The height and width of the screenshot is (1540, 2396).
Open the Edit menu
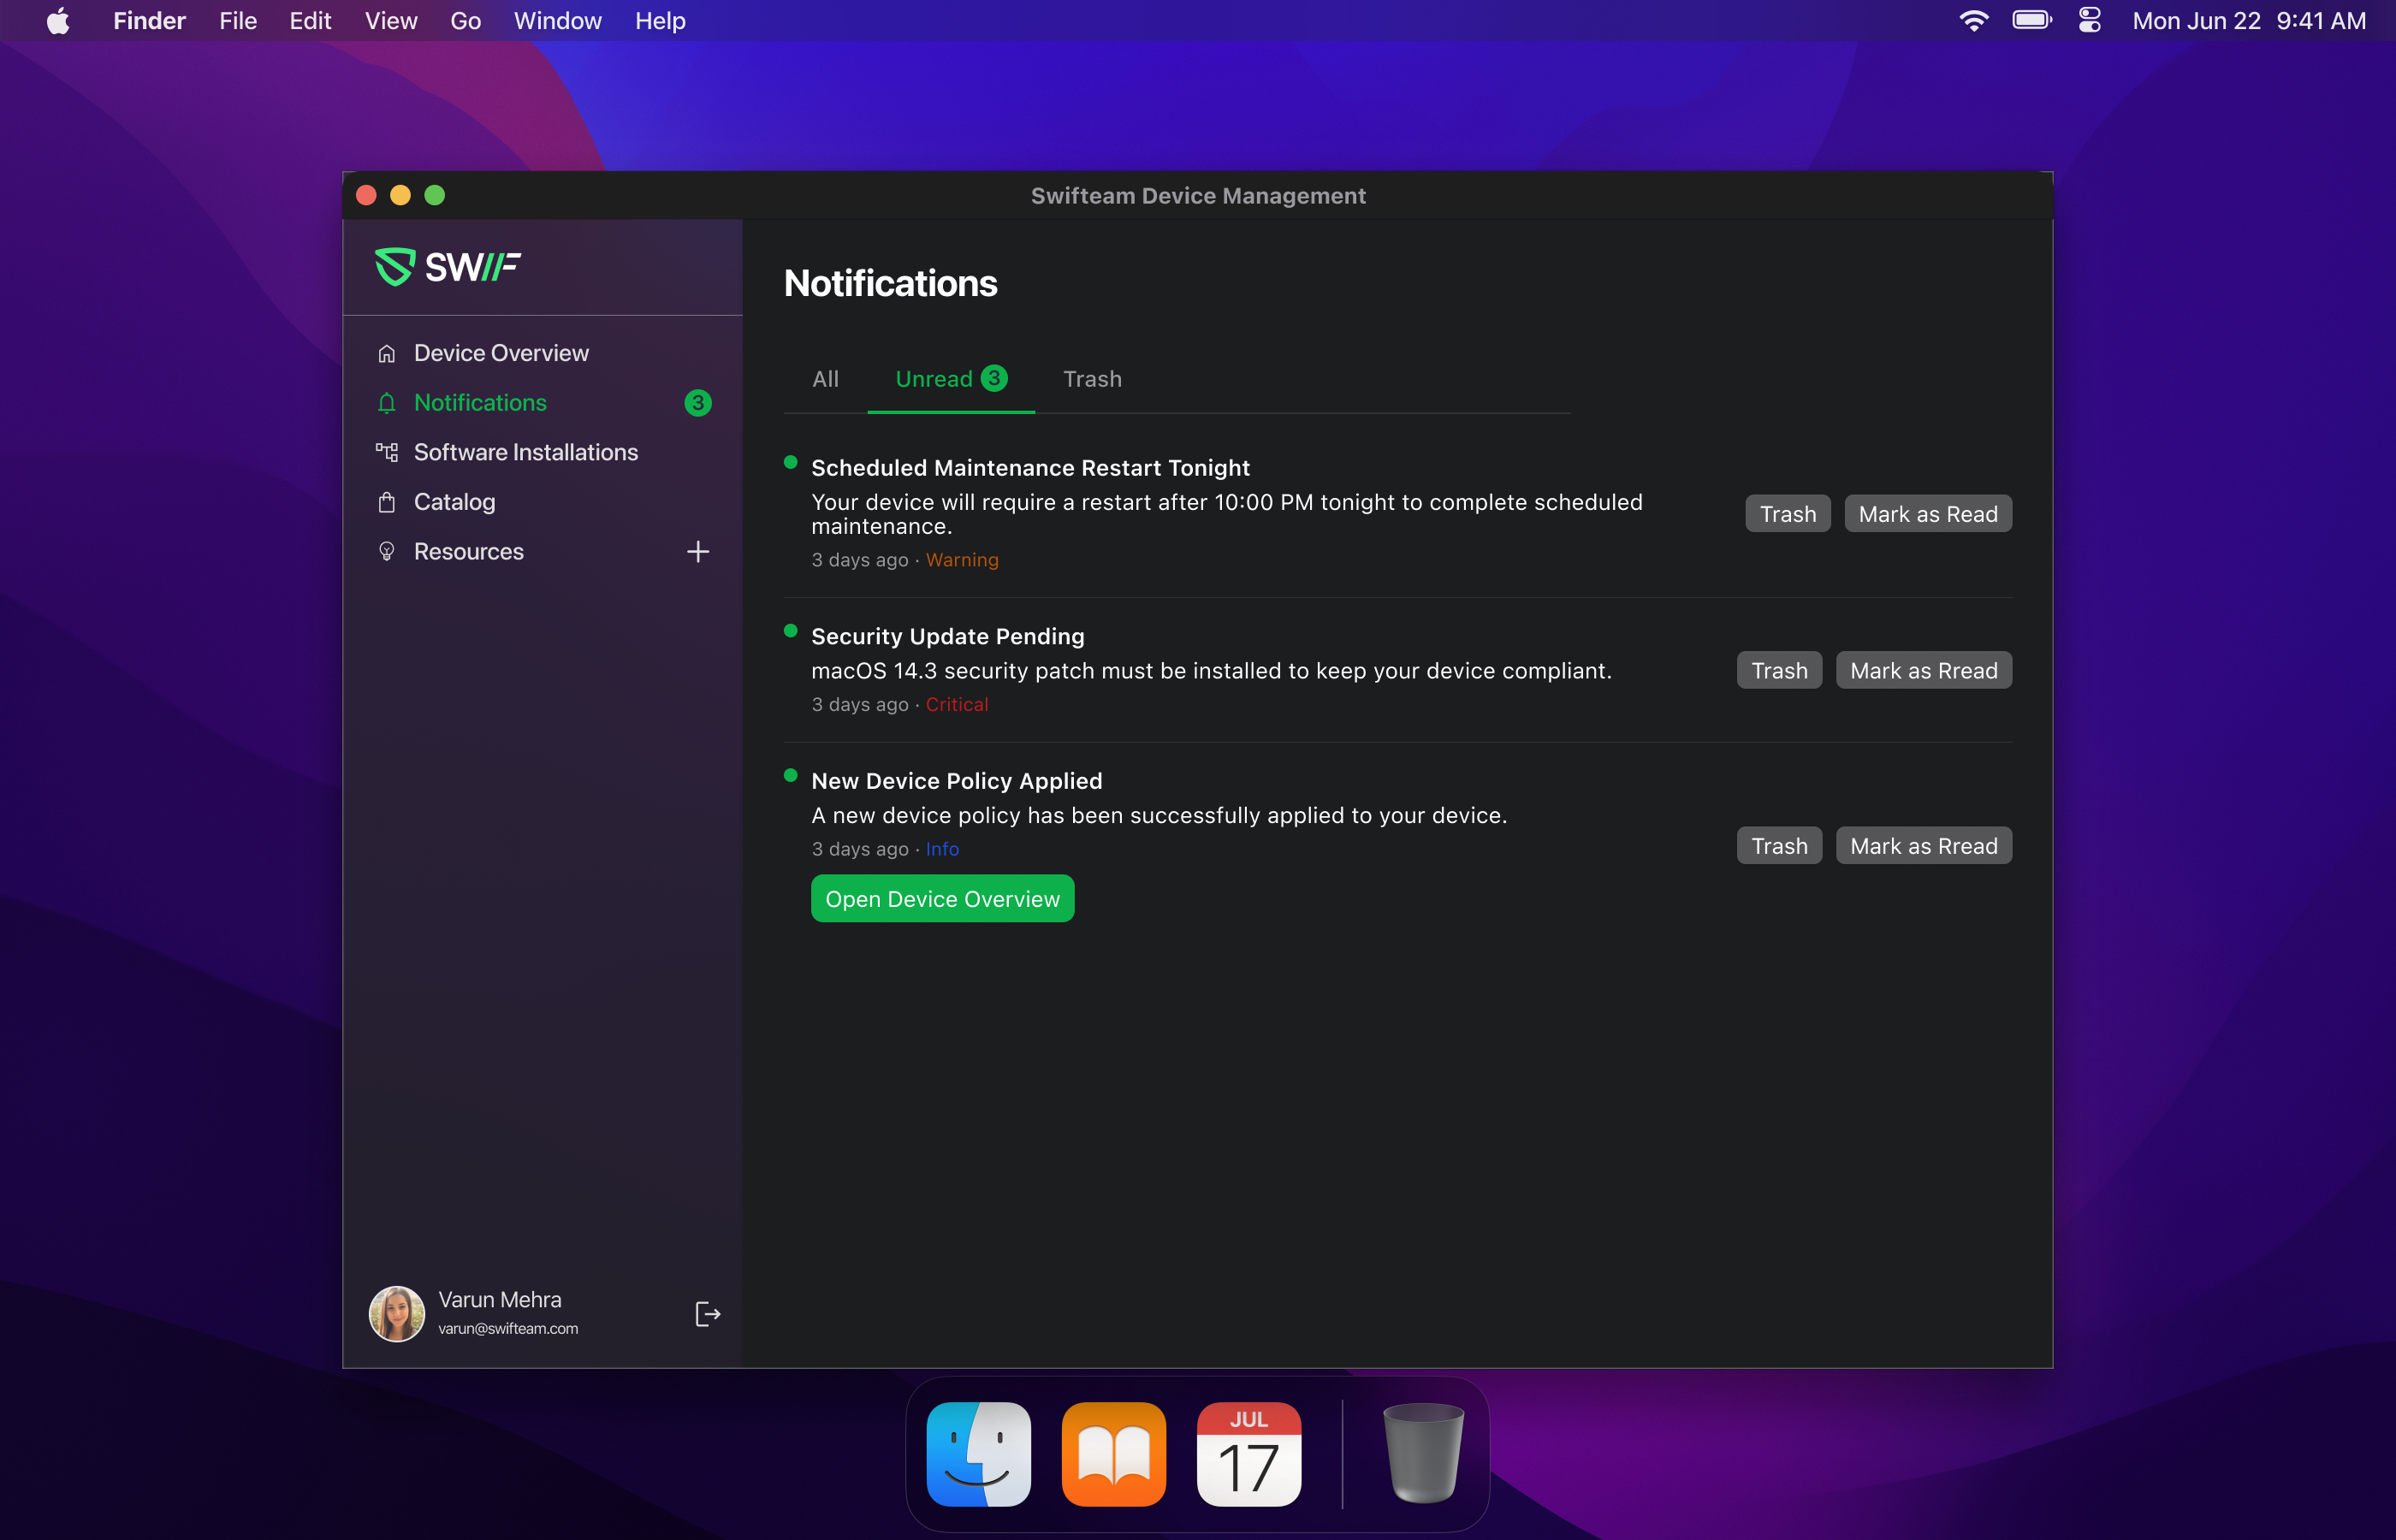(x=310, y=21)
